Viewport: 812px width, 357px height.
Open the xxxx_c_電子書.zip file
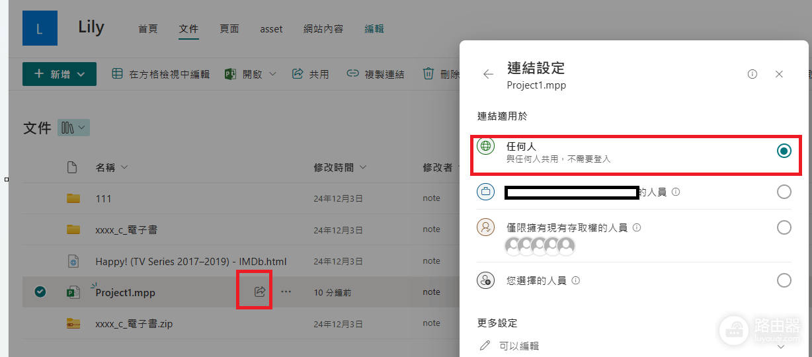[134, 324]
